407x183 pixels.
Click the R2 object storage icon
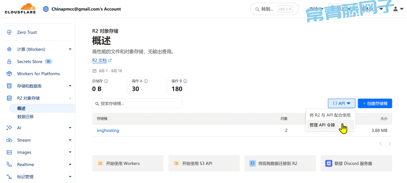(x=9, y=98)
